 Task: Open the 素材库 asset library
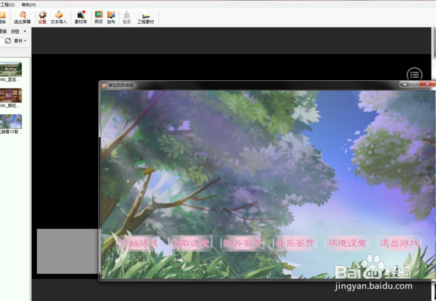point(81,18)
